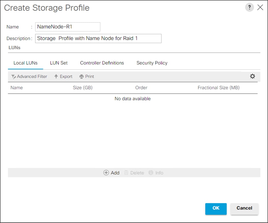Select the Local LUNs tab
The height and width of the screenshot is (223, 268).
pos(25,63)
